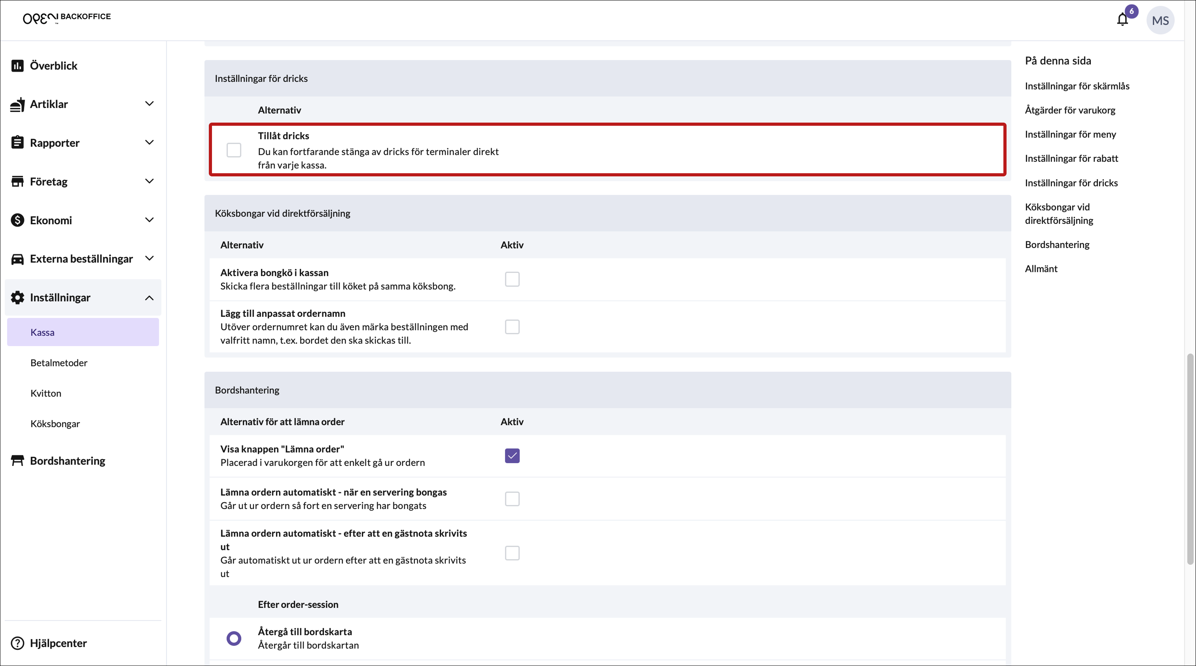
Task: Enable the Tillåt dricks checkbox
Action: click(x=233, y=150)
